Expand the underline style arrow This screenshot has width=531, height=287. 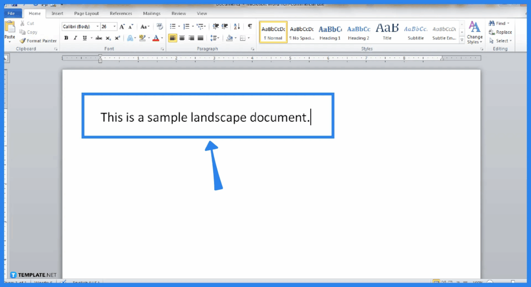coord(91,38)
